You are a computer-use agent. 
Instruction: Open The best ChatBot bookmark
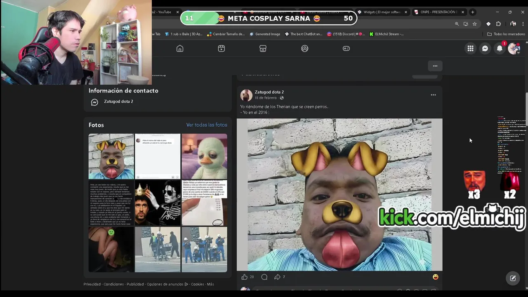pos(304,34)
